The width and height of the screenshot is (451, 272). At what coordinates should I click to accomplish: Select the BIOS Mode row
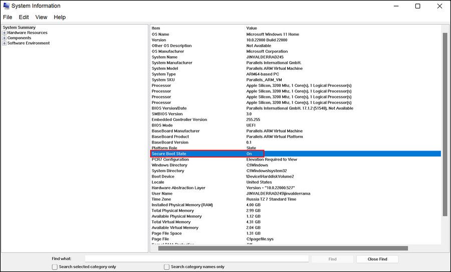point(296,125)
